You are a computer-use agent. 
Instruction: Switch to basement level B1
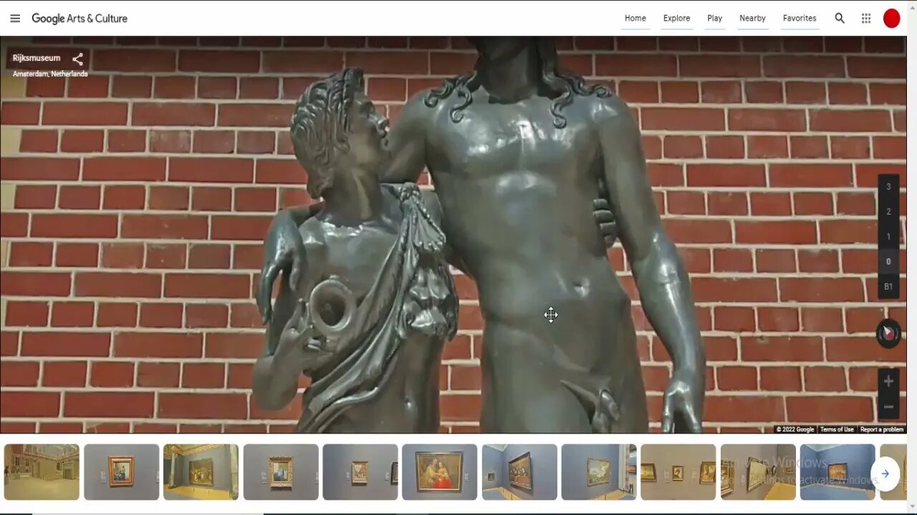(888, 287)
